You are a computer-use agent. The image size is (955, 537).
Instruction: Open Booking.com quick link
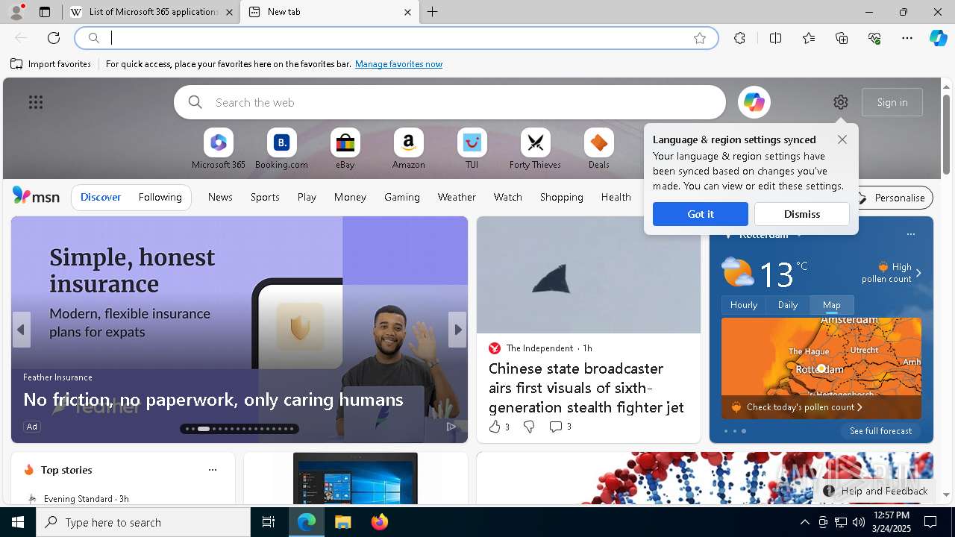point(281,149)
